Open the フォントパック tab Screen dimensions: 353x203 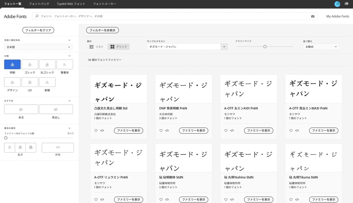[39, 4]
